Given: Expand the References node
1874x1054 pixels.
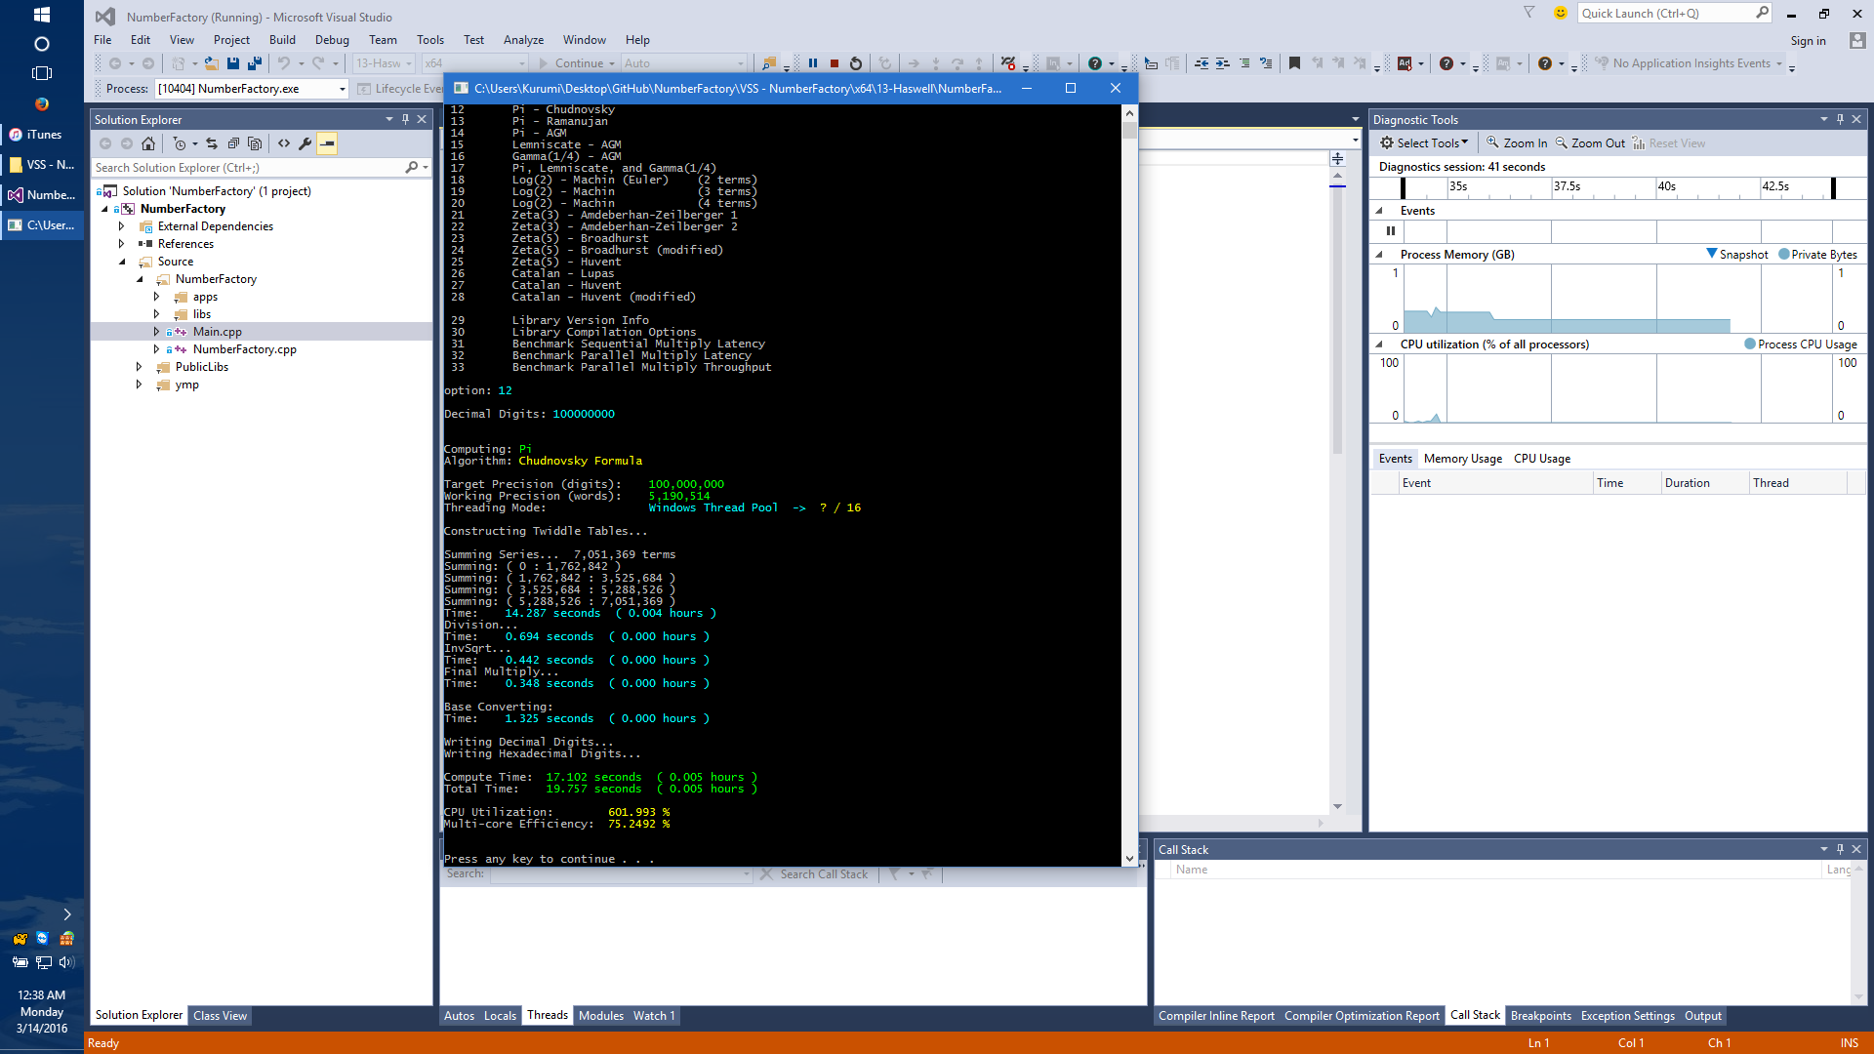Looking at the screenshot, I should tap(122, 244).
